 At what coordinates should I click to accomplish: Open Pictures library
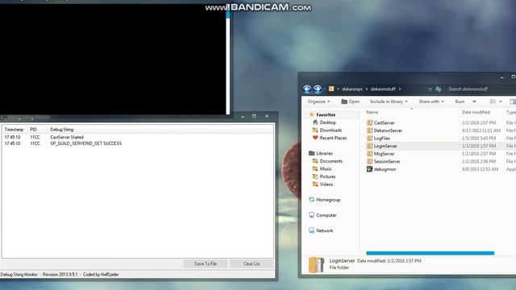point(328,176)
